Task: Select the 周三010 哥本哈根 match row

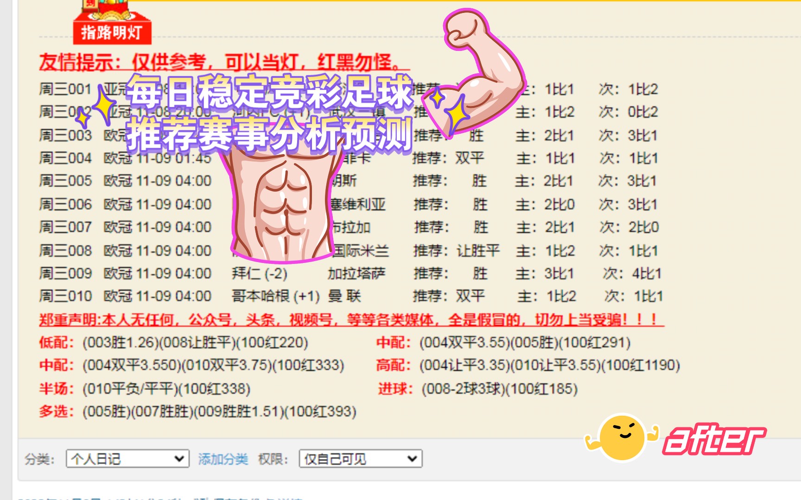Action: click(350, 296)
